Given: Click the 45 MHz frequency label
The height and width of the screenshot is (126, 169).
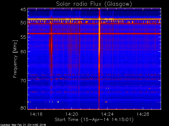Looking at the screenshot, I should (23, 10).
